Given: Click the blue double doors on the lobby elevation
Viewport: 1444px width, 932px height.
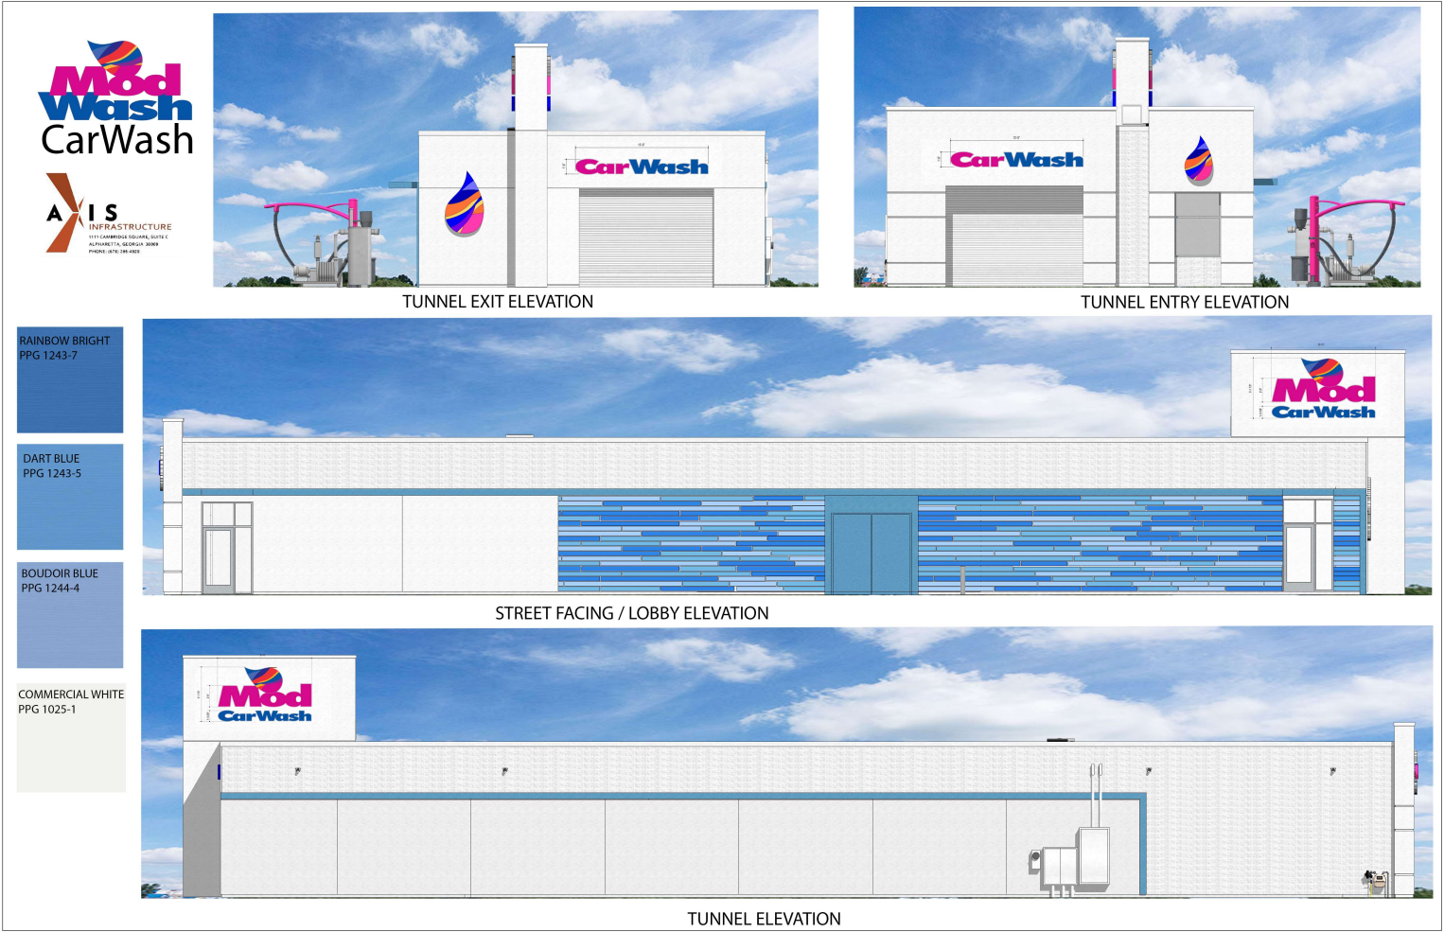Looking at the screenshot, I should coord(871,553).
